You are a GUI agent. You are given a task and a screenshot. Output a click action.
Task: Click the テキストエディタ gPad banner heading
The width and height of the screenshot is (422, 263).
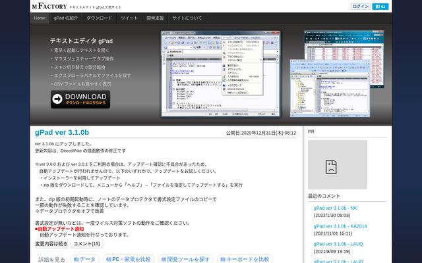point(81,41)
